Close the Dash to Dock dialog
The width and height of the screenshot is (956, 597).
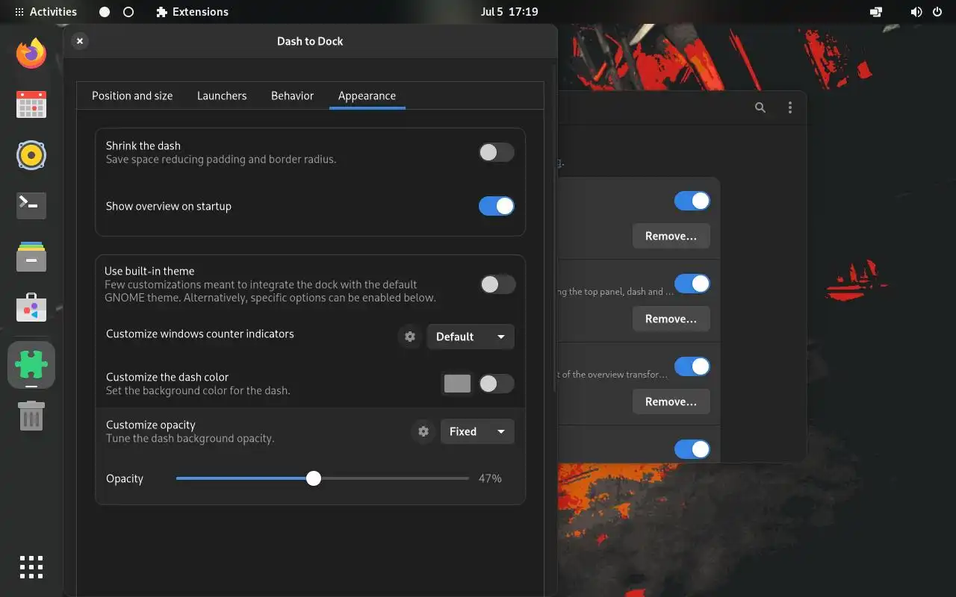[80, 41]
